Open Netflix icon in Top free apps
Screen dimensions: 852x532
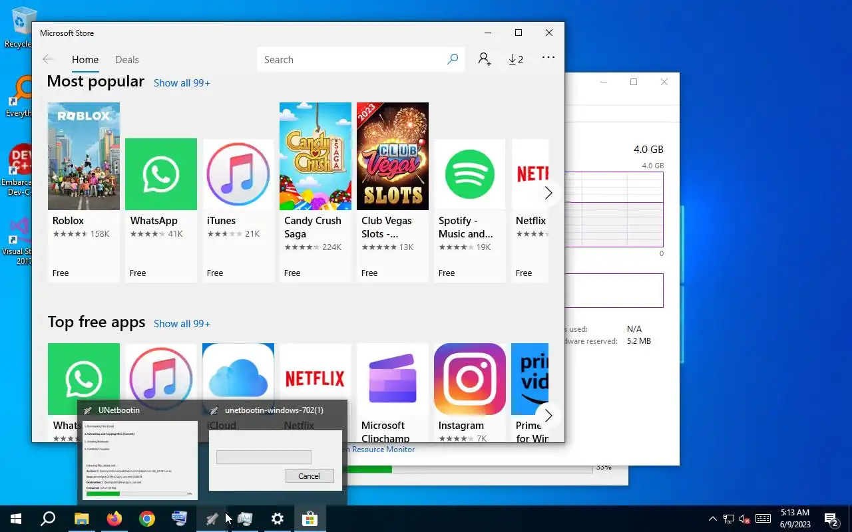(316, 379)
